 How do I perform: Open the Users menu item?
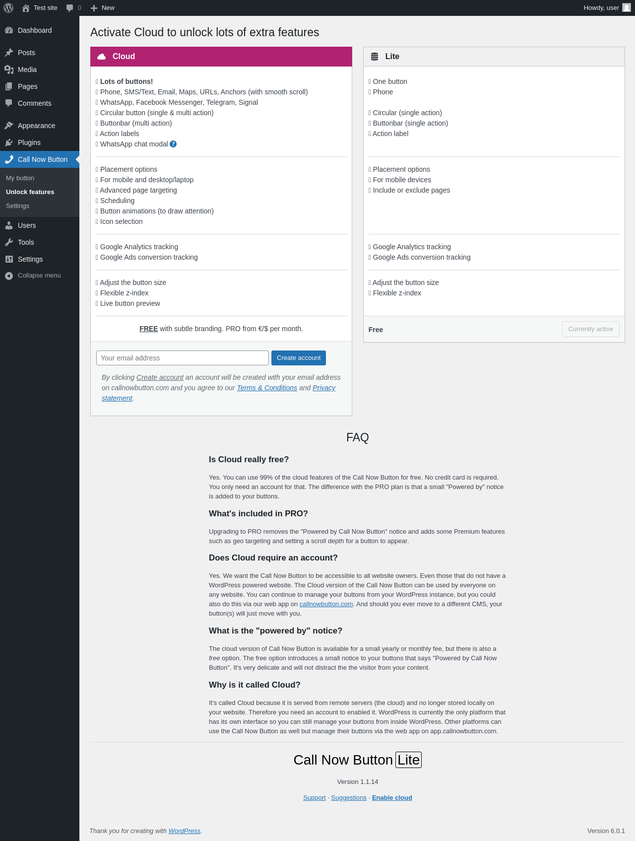pos(27,225)
